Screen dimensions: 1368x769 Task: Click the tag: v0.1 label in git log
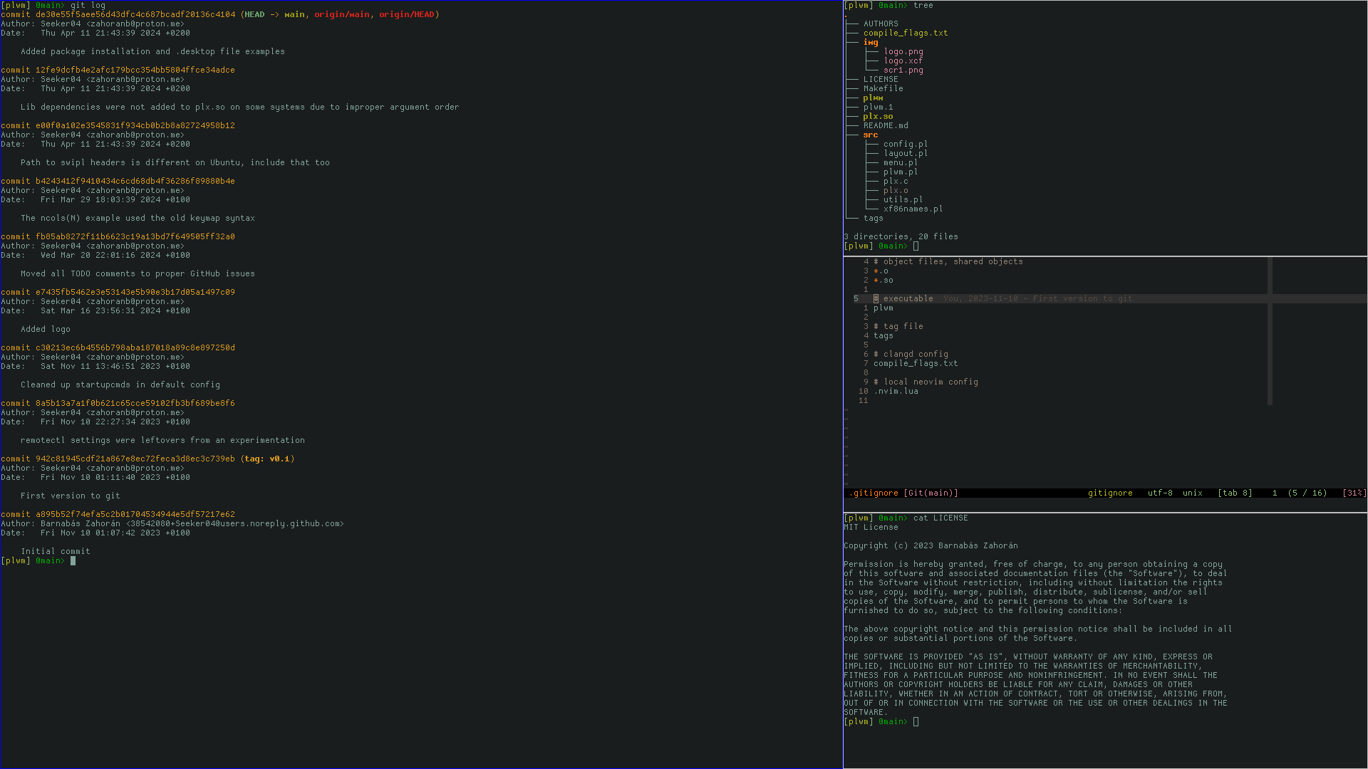pyautogui.click(x=267, y=459)
